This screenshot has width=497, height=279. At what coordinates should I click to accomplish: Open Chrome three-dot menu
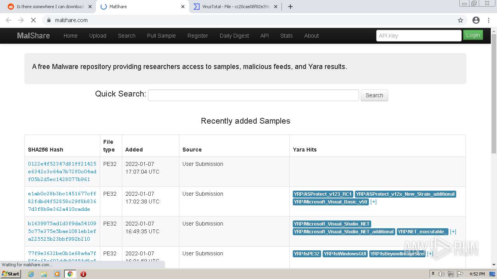click(x=488, y=20)
